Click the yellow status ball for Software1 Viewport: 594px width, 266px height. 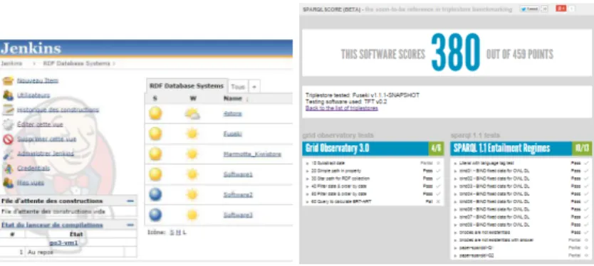[x=155, y=174]
